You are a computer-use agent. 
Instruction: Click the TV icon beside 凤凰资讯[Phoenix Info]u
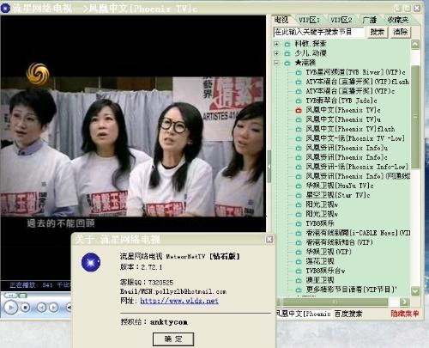pyautogui.click(x=299, y=148)
